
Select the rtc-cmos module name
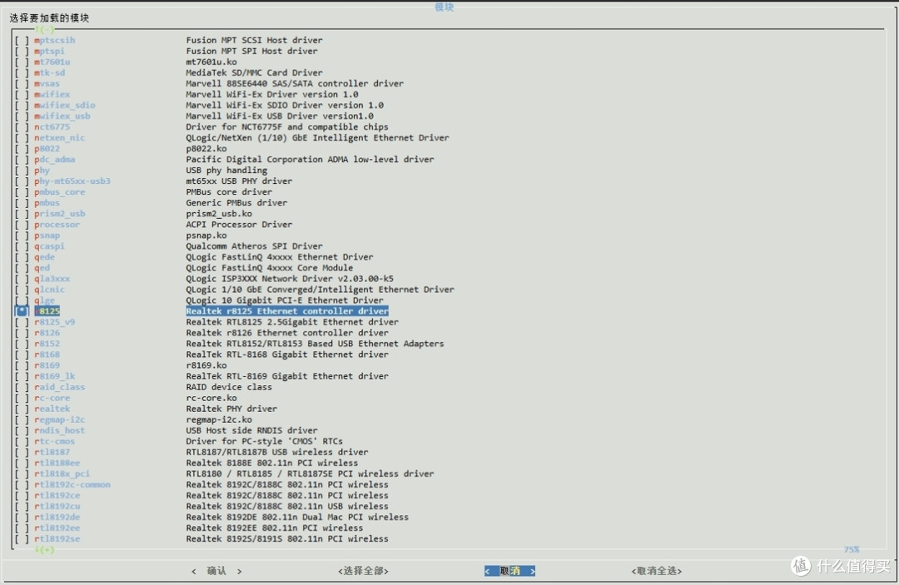(x=54, y=442)
